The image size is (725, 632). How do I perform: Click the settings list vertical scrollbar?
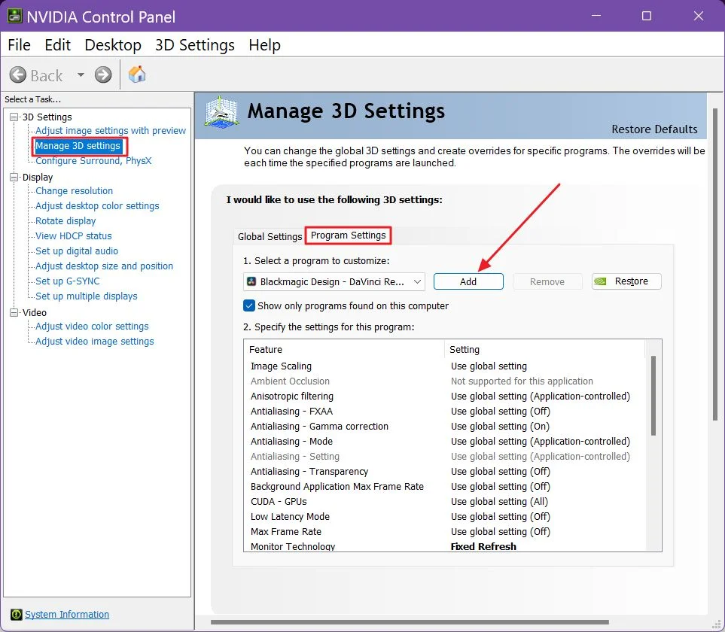[x=653, y=396]
